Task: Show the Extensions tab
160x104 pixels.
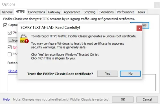Action: point(106,12)
